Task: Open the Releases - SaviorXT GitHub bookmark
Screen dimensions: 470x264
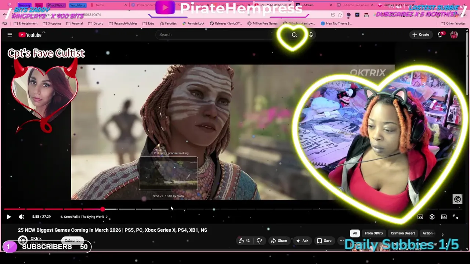Action: (225, 23)
